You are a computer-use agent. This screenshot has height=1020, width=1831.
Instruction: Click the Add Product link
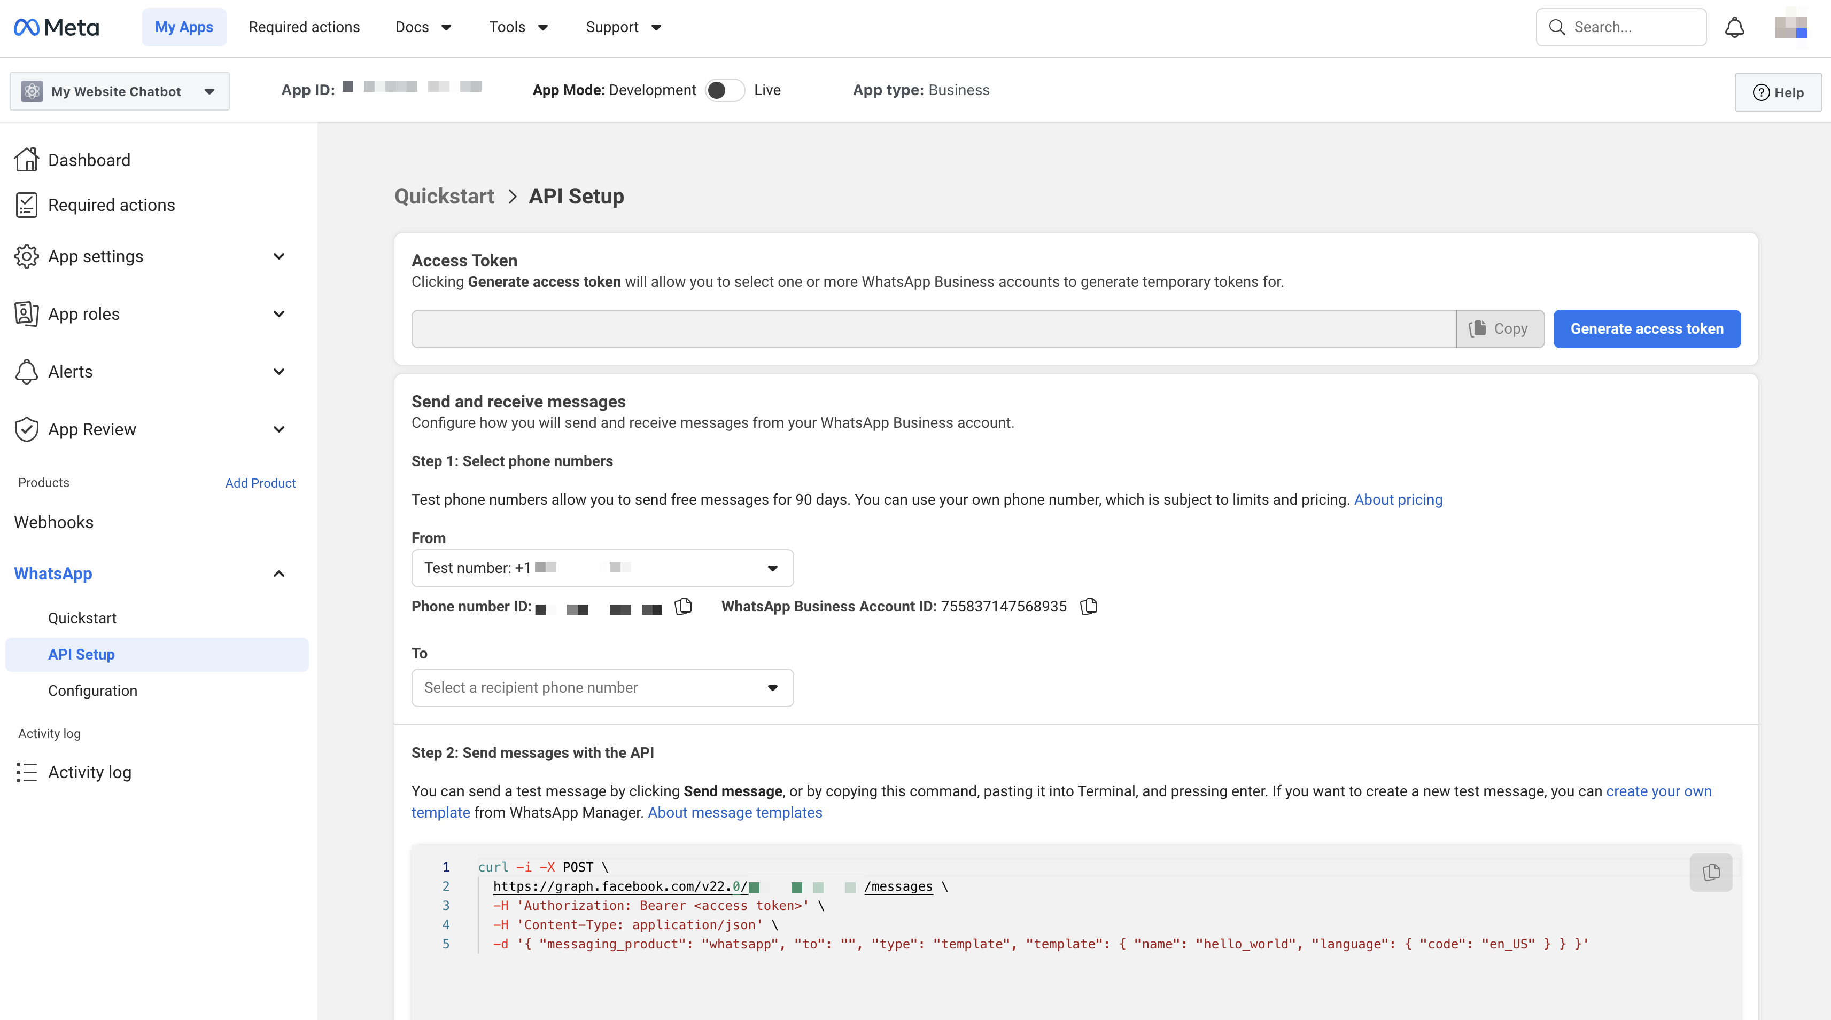tap(260, 483)
